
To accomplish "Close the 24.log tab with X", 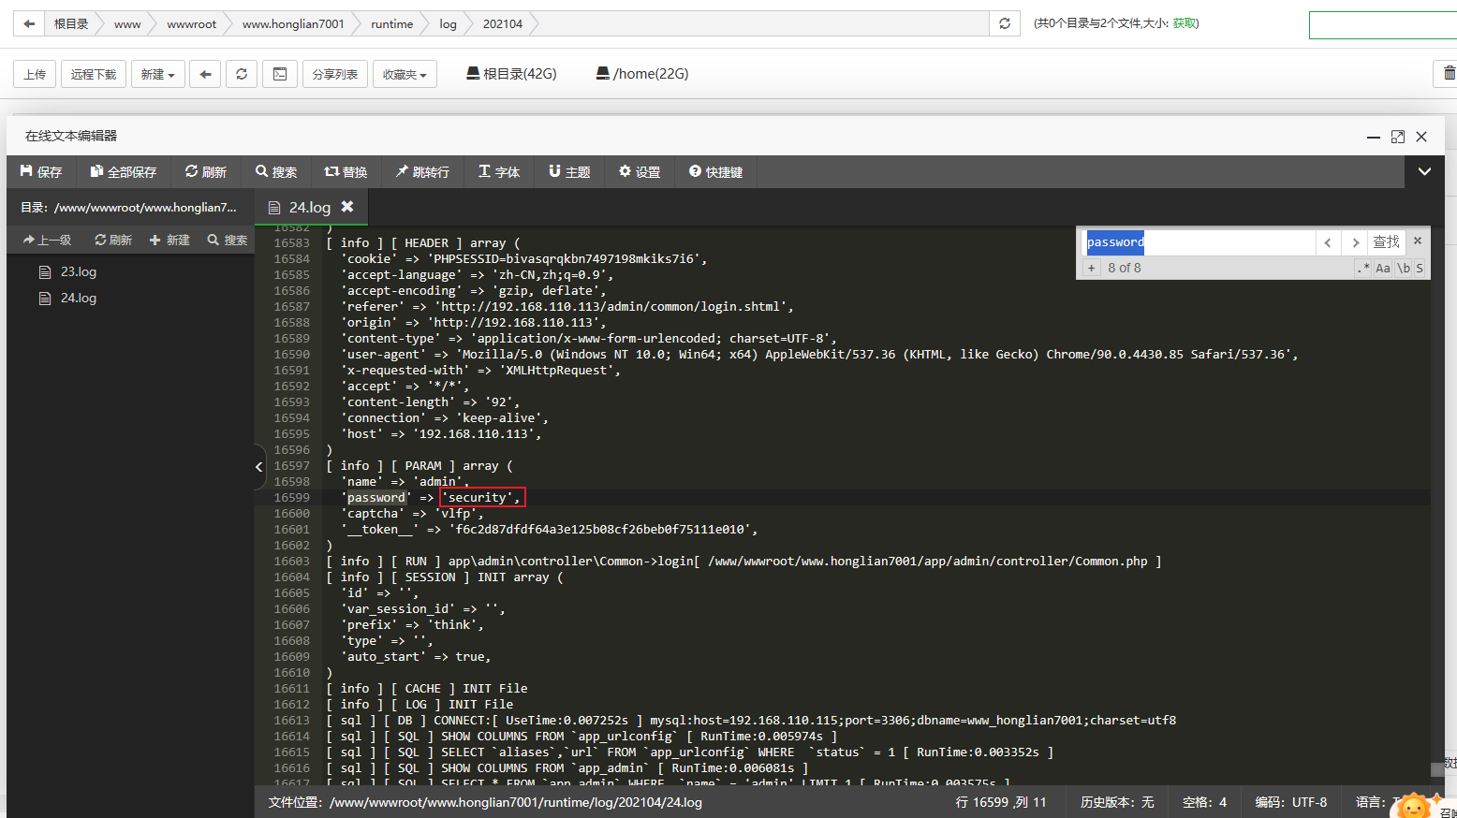I will [x=347, y=207].
